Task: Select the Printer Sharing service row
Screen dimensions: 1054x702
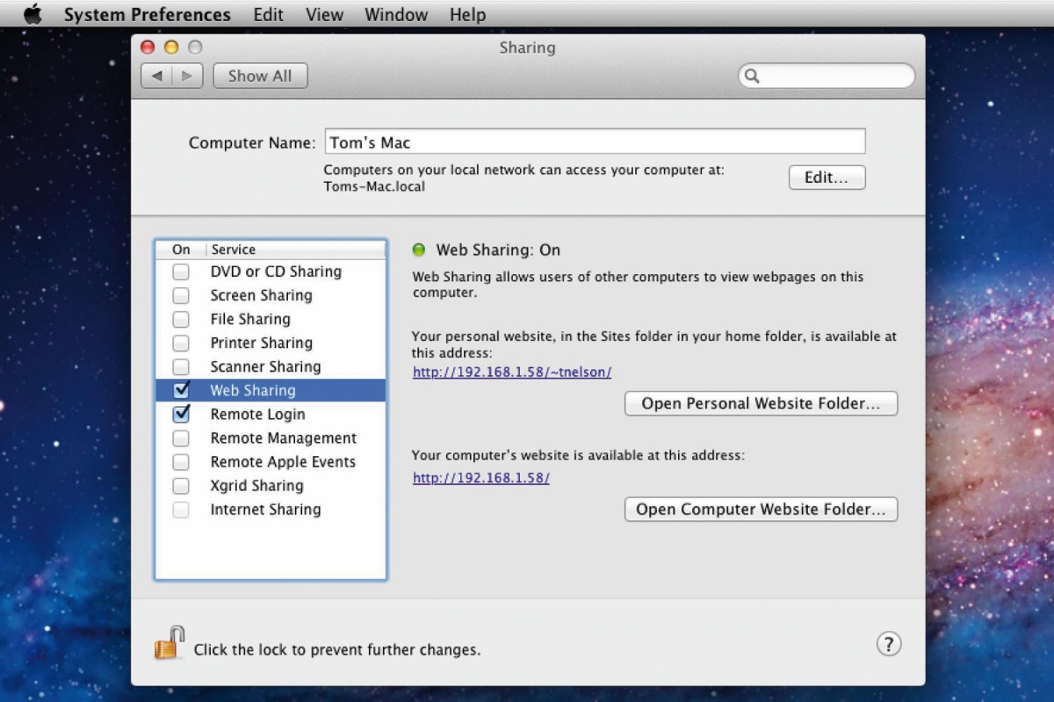Action: pos(271,344)
